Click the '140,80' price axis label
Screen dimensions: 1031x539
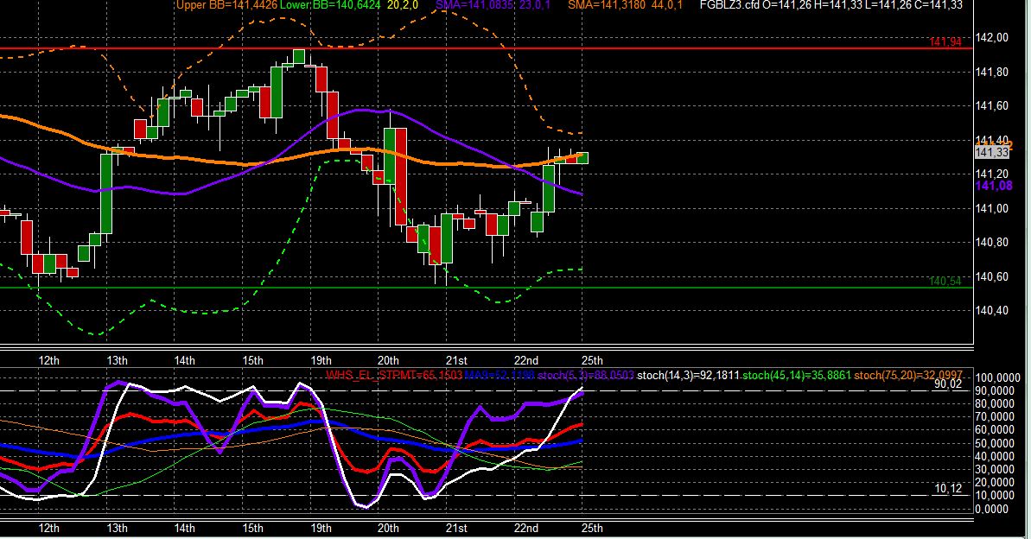tap(992, 243)
